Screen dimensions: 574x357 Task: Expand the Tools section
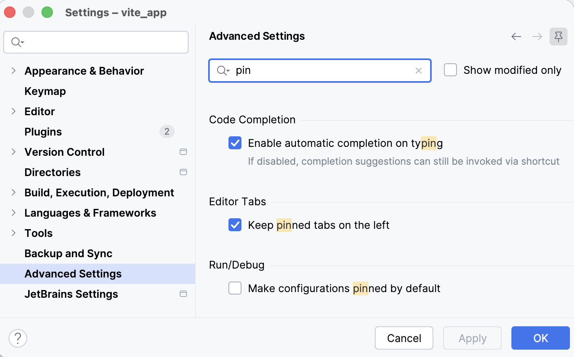click(x=13, y=233)
